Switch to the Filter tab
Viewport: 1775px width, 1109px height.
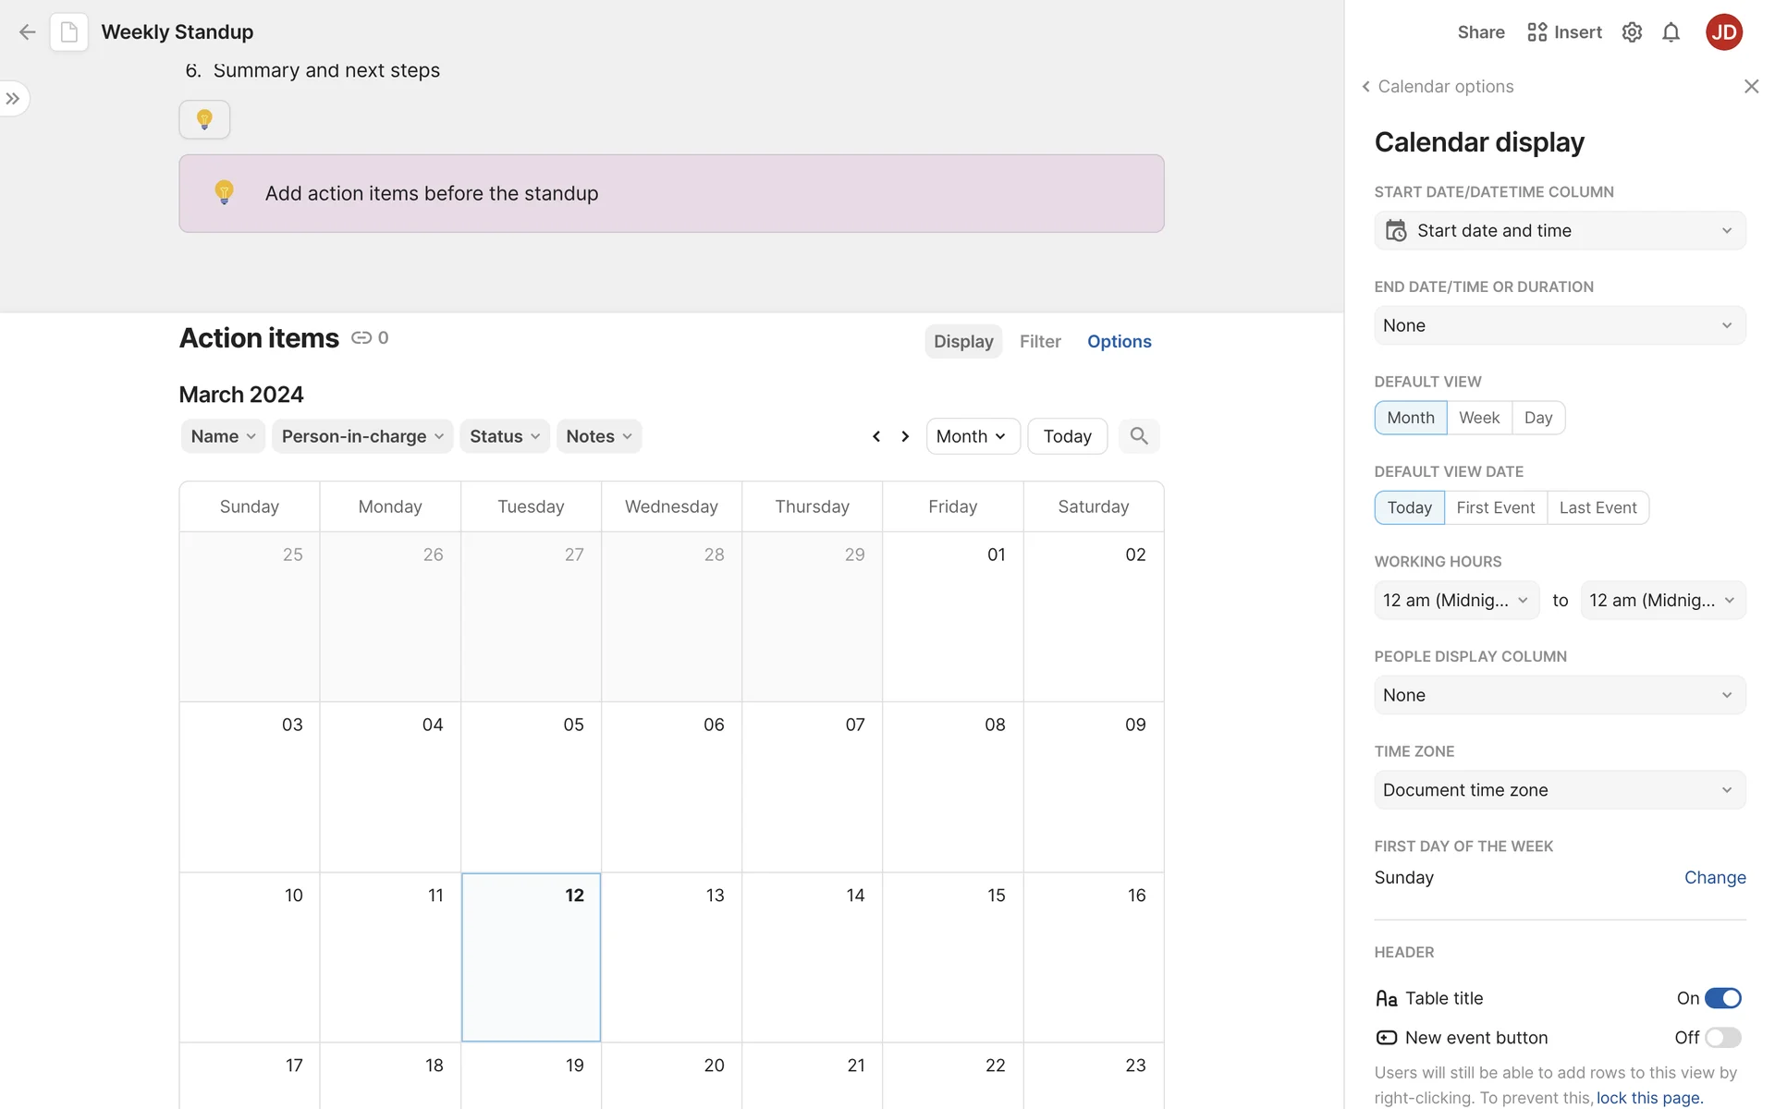(x=1040, y=341)
